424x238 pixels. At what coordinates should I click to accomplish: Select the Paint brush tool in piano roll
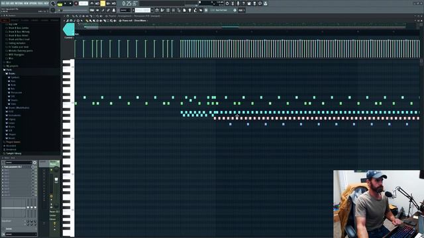pyautogui.click(x=90, y=20)
